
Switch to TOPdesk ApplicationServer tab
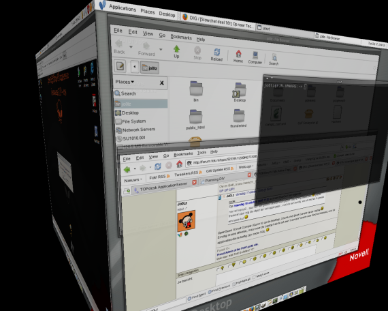163,187
